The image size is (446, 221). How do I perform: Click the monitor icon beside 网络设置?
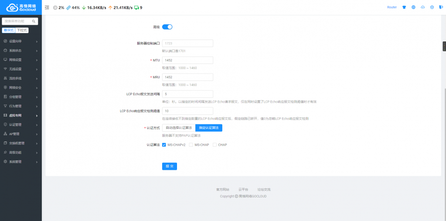click(x=5, y=60)
